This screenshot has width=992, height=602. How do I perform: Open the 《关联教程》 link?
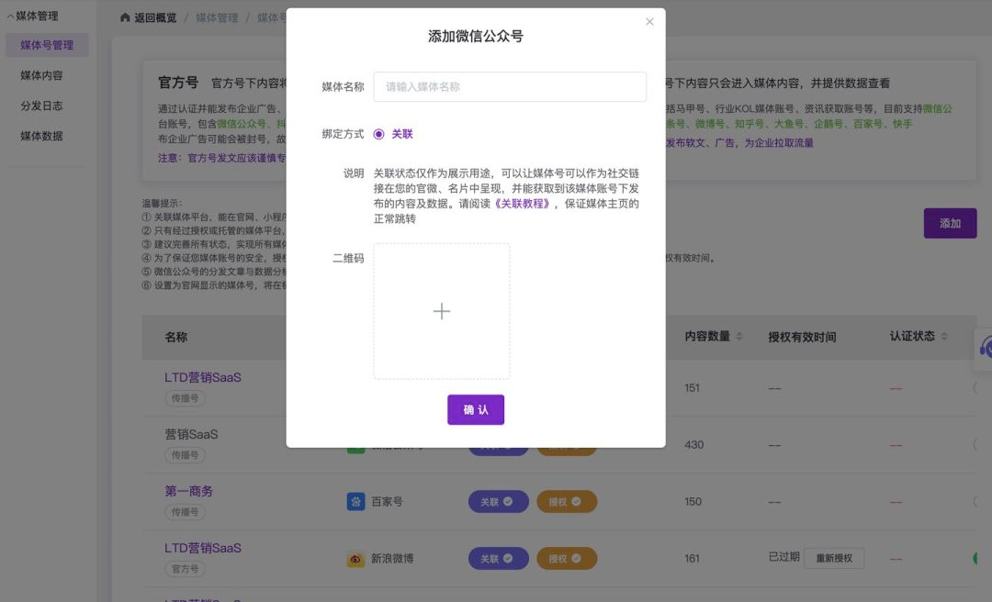click(523, 204)
